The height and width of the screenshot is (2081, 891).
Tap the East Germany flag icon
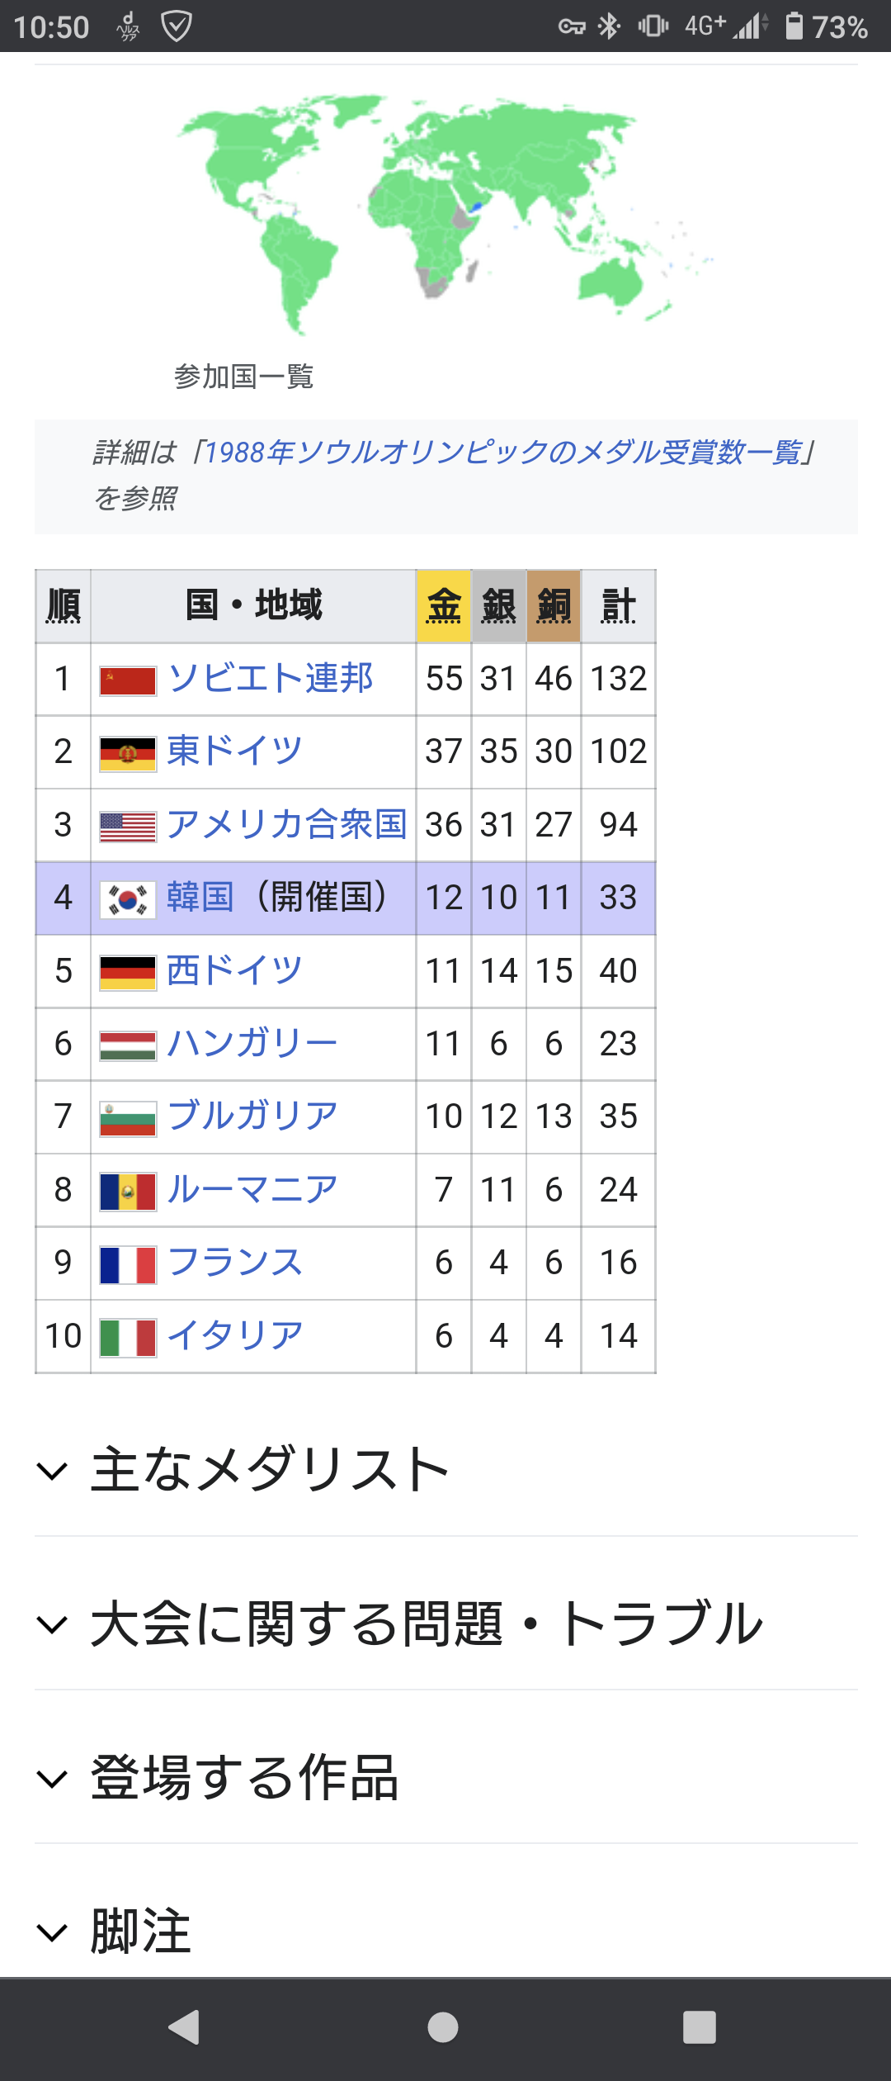click(x=128, y=754)
